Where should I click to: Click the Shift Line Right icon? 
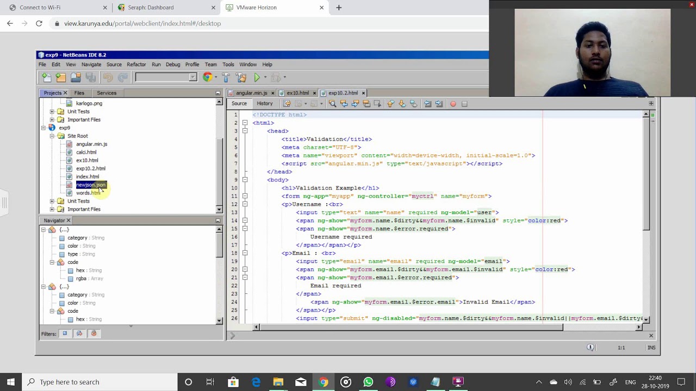tap(439, 104)
